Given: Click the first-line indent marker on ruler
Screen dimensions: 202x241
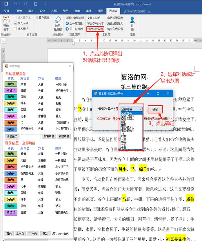Looking at the screenshot, I should pos(73,39).
